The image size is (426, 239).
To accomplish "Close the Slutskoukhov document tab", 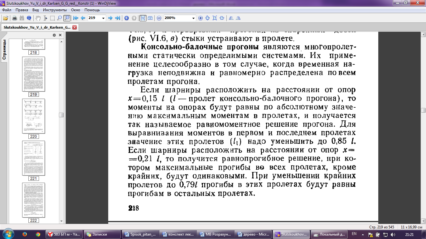I will point(74,27).
